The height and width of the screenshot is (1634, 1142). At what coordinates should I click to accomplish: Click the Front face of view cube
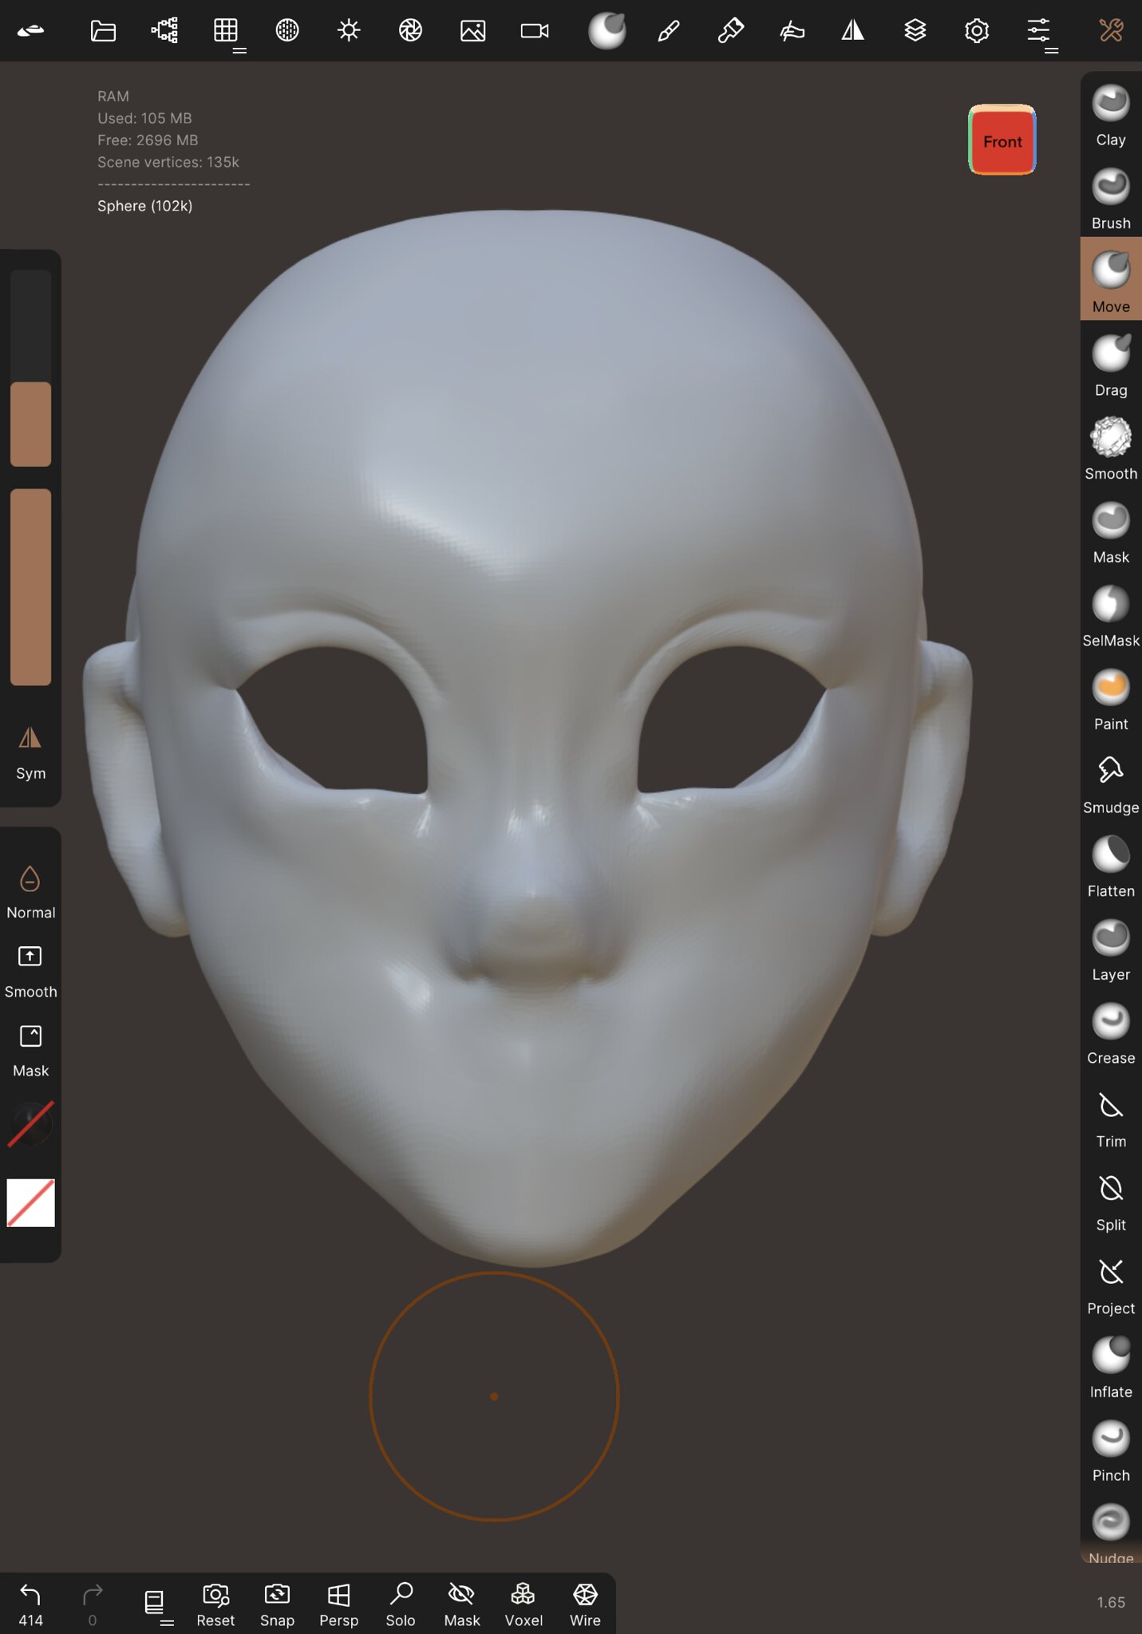pos(1002,141)
